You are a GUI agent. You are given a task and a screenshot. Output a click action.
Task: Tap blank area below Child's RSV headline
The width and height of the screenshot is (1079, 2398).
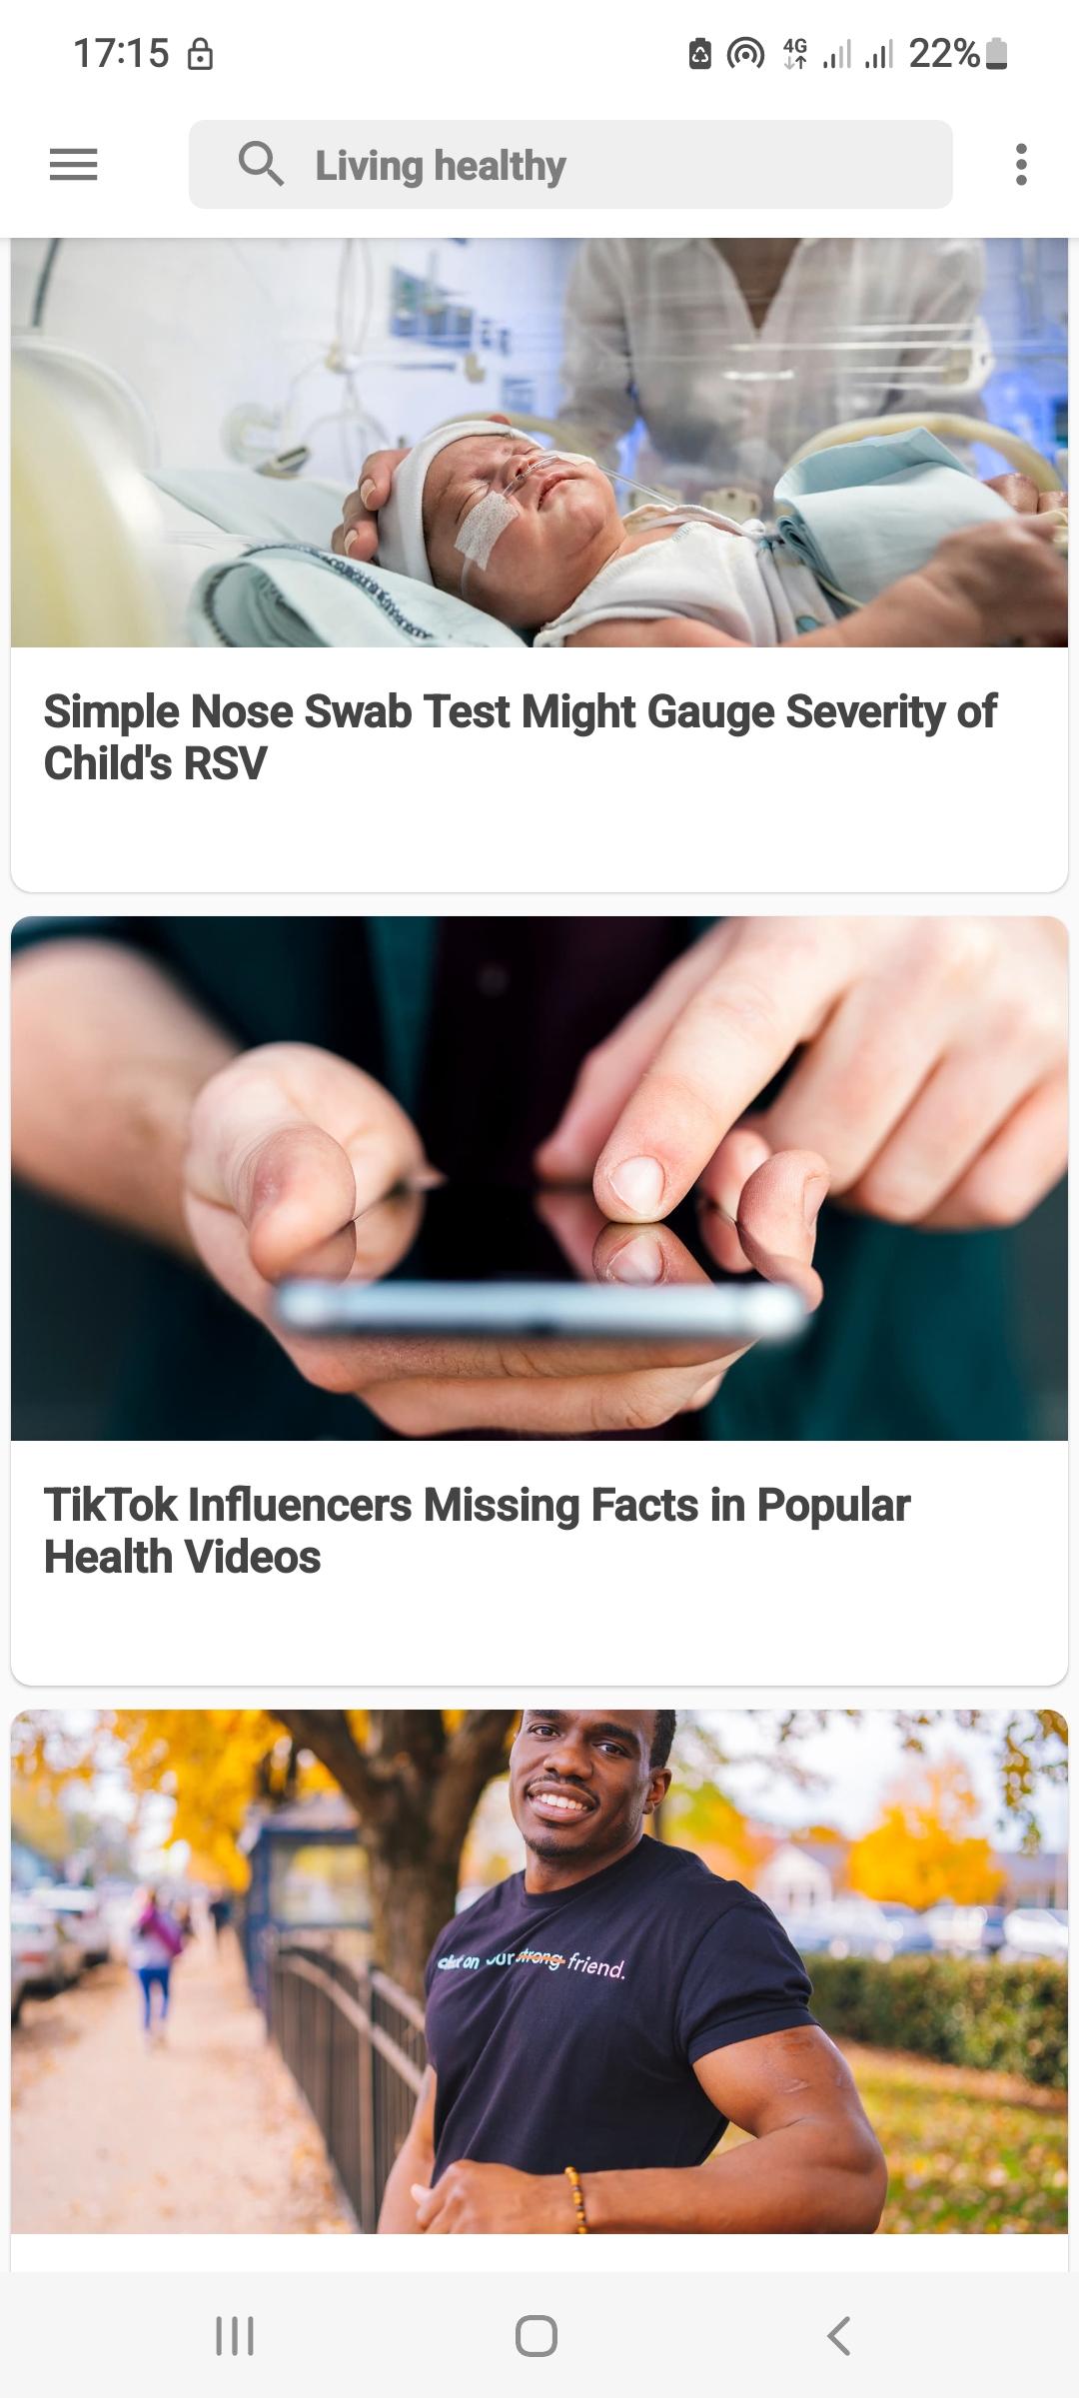539,839
